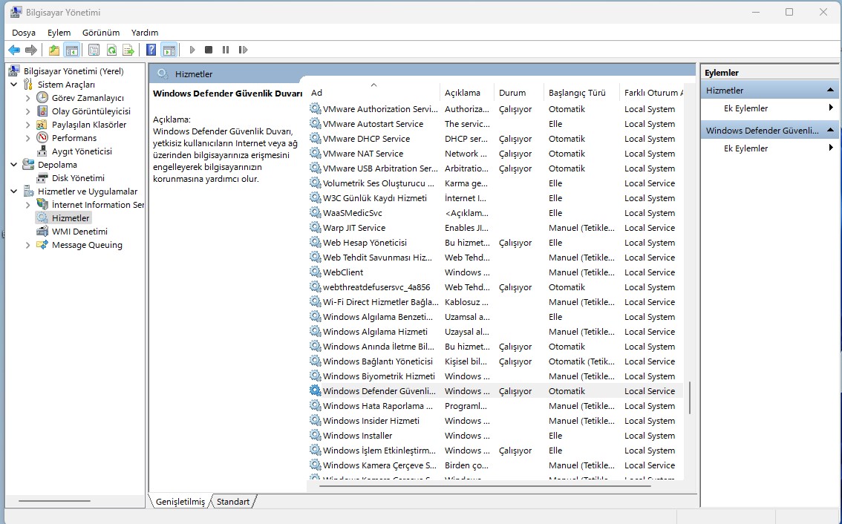
Task: Expand the Görev Zamanlayıcı node
Action: [28, 98]
